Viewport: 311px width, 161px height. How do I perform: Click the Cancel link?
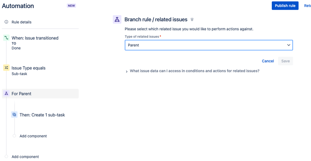(268, 61)
